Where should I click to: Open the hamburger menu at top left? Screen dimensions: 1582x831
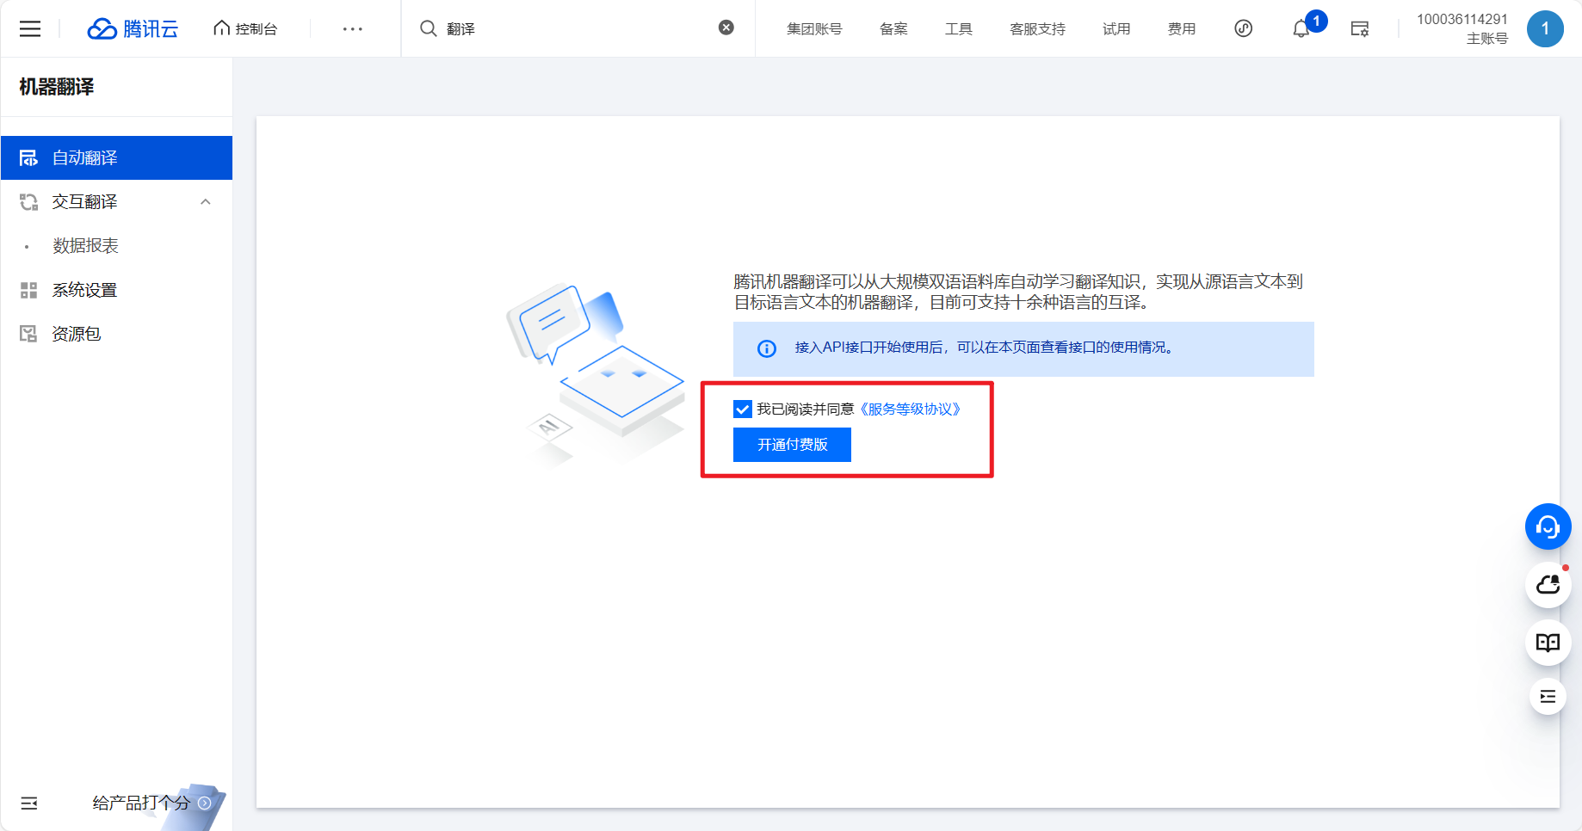(x=30, y=29)
